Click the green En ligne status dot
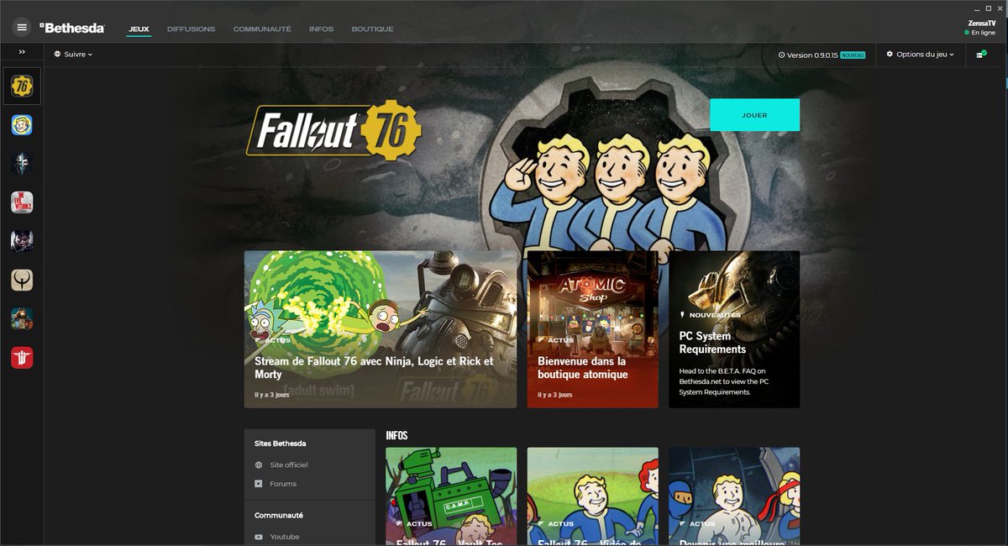 click(x=967, y=33)
